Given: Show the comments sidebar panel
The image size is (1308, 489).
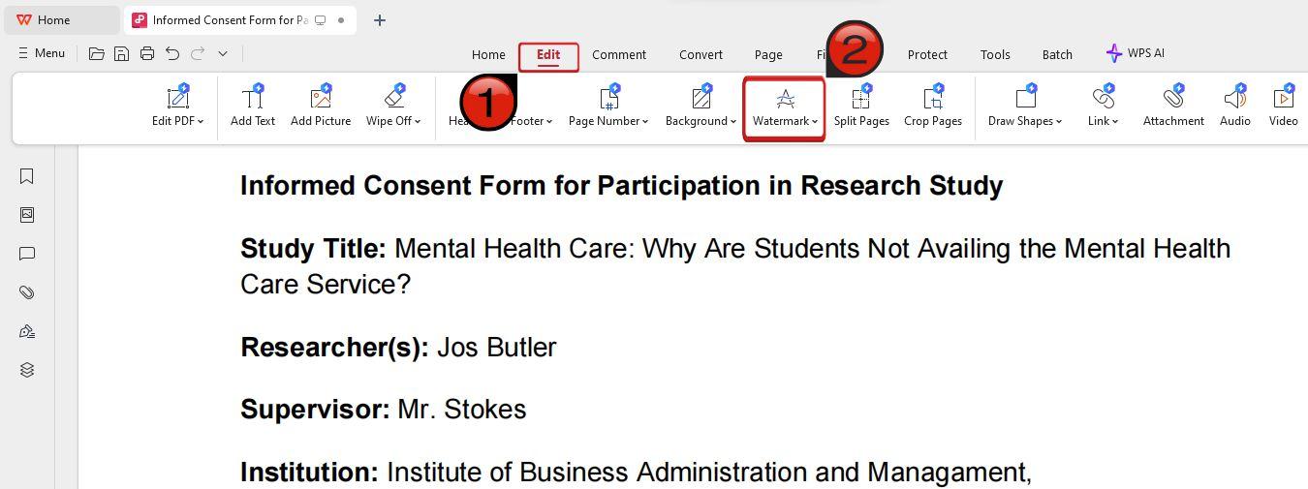Looking at the screenshot, I should tap(27, 254).
